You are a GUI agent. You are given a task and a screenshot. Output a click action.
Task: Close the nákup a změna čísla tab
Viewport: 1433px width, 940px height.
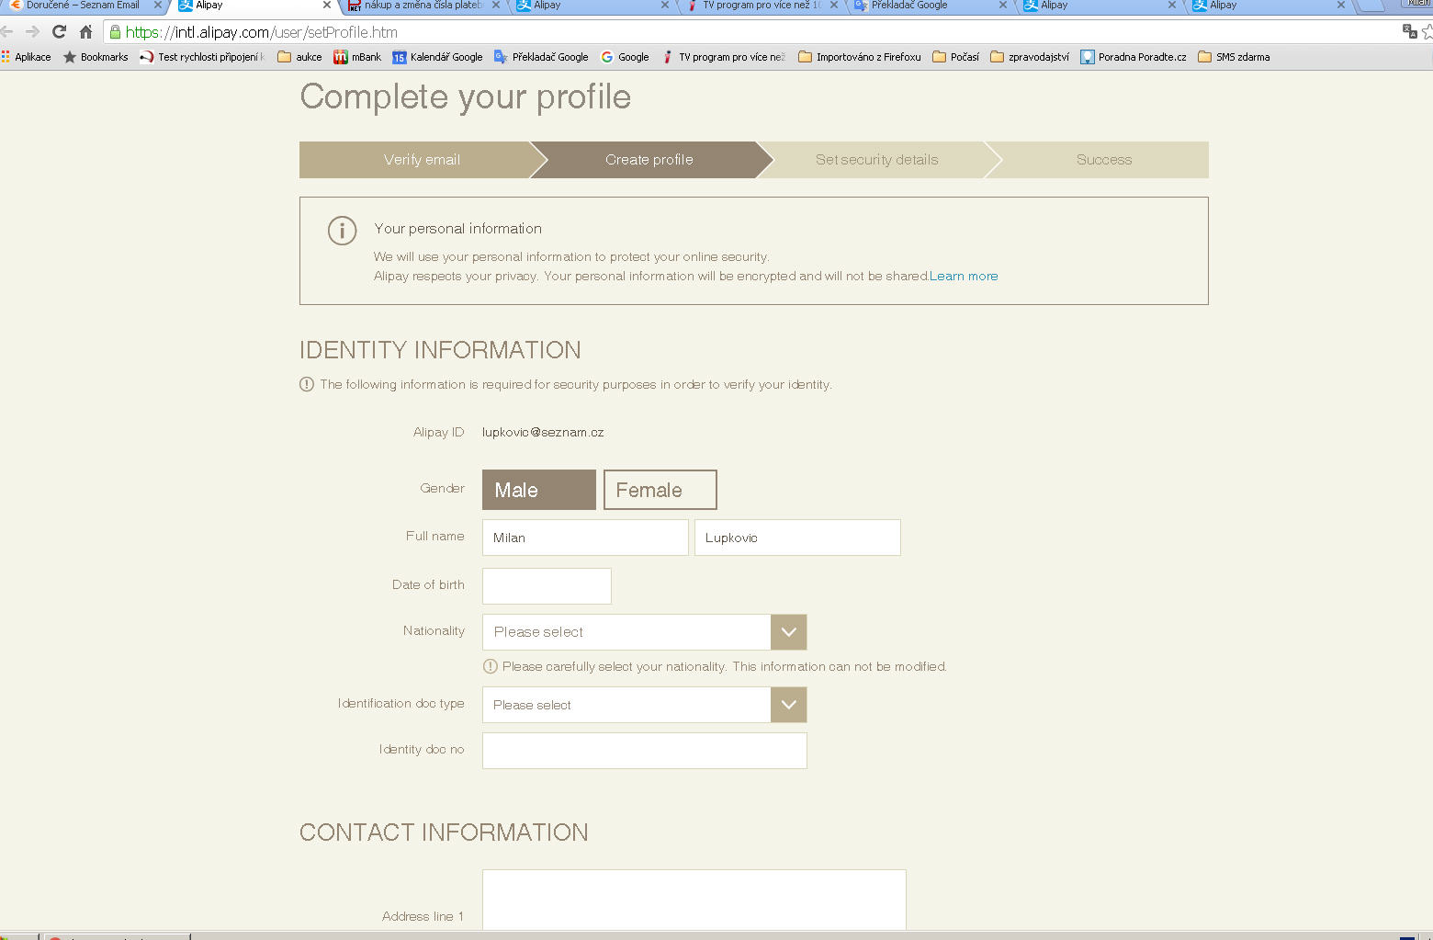coord(496,6)
